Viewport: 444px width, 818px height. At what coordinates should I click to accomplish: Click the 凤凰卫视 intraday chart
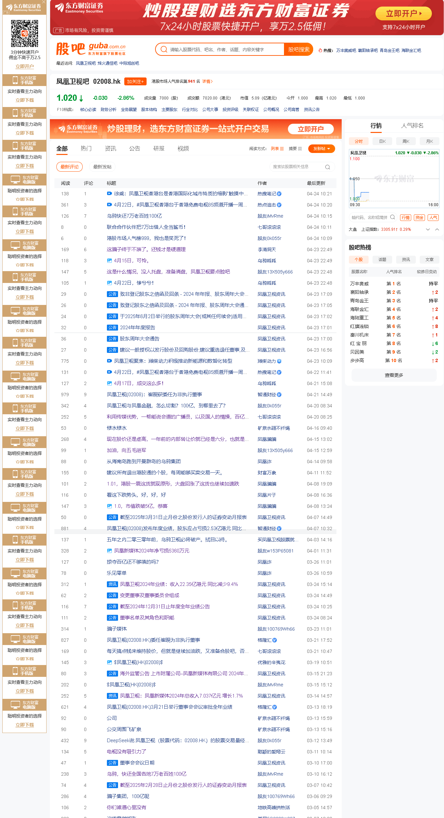pyautogui.click(x=394, y=179)
